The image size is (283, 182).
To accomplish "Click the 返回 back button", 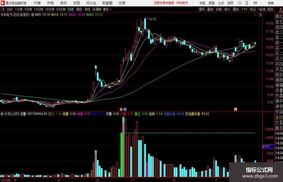I will coord(270,9).
